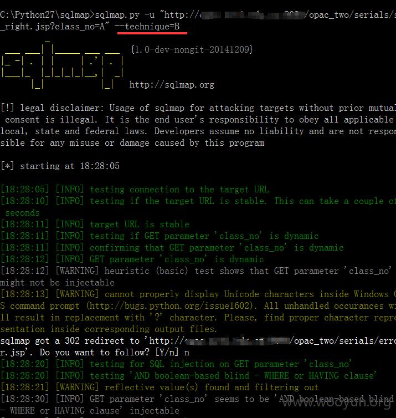
Task: Click the 'sentation inside corresponding output files' line
Action: tap(109, 329)
